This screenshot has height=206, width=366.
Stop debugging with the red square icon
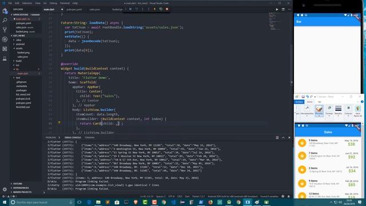point(167,9)
